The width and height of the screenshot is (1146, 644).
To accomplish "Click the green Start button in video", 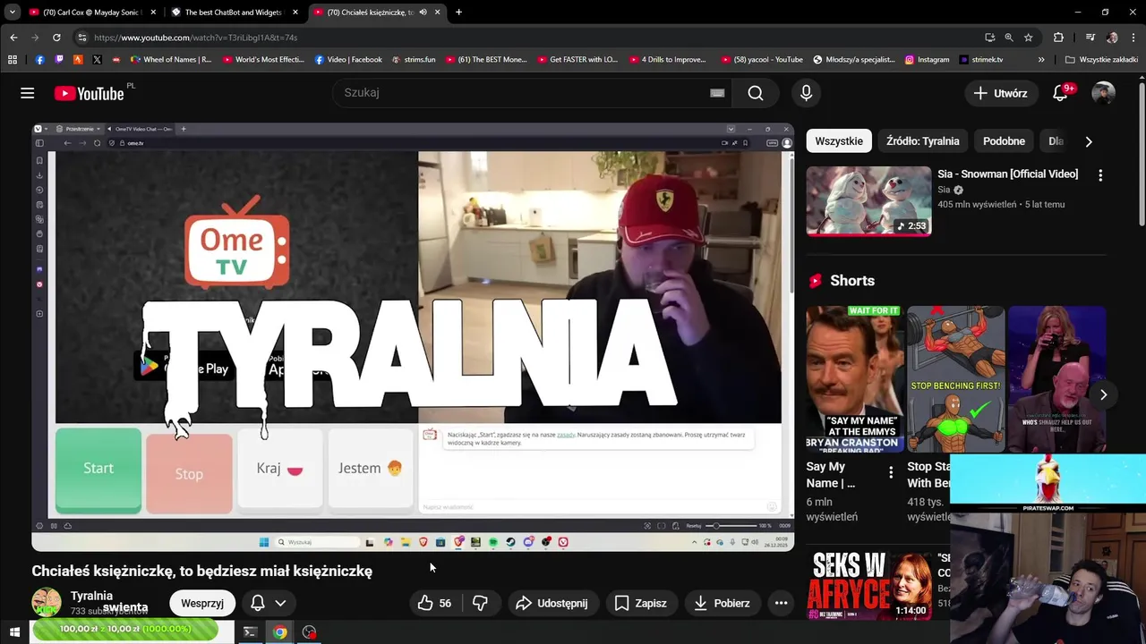I will 98,470.
